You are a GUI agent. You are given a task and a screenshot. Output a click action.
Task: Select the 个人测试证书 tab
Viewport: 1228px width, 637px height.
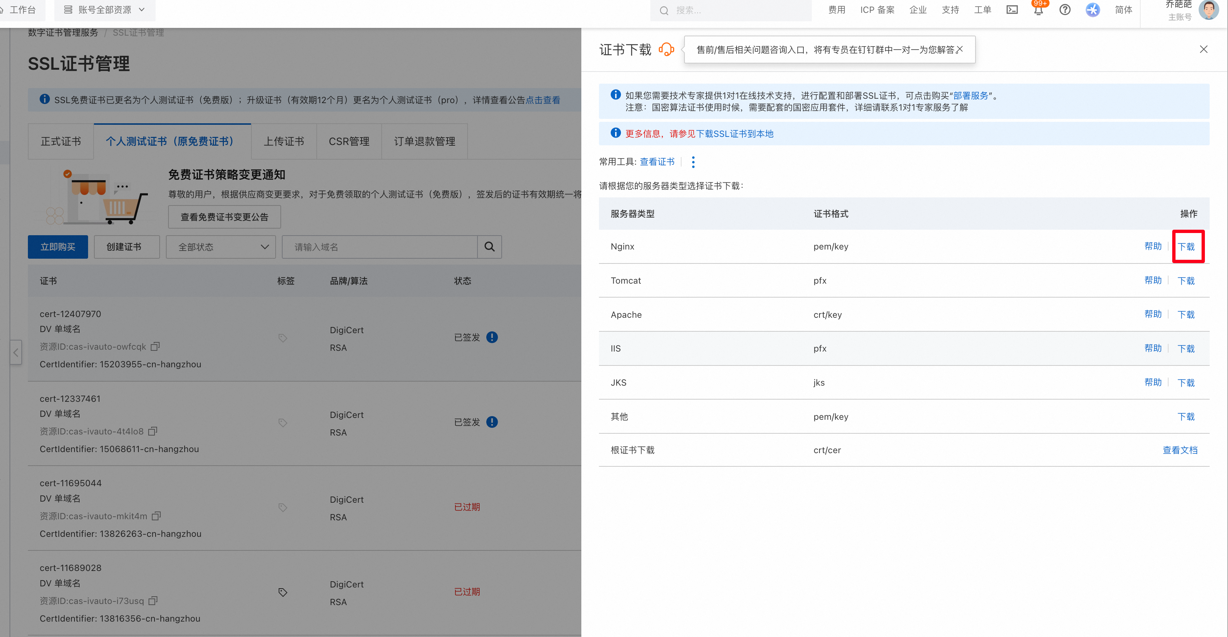tap(172, 142)
